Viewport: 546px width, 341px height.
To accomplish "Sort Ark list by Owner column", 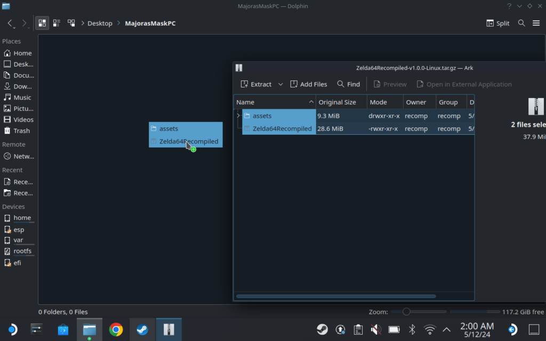I will tap(420, 102).
